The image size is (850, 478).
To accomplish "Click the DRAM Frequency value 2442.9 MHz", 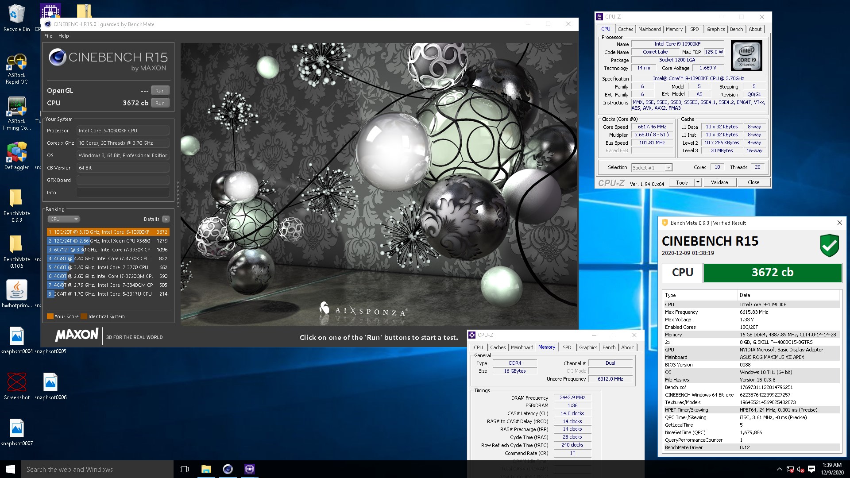I will [572, 397].
